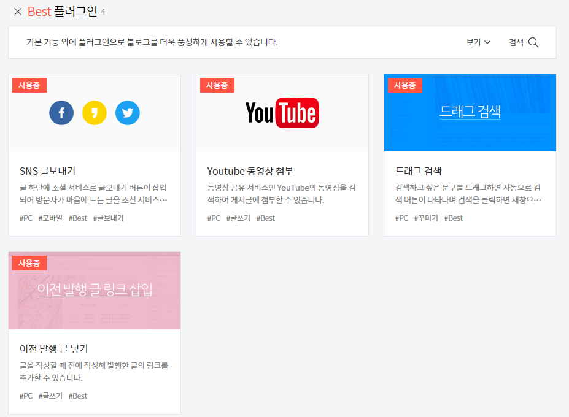
Task: Click #Best tag in 드래그 검색 card
Action: tap(454, 218)
